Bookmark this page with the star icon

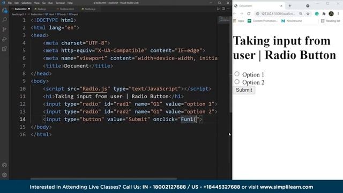(308, 13)
